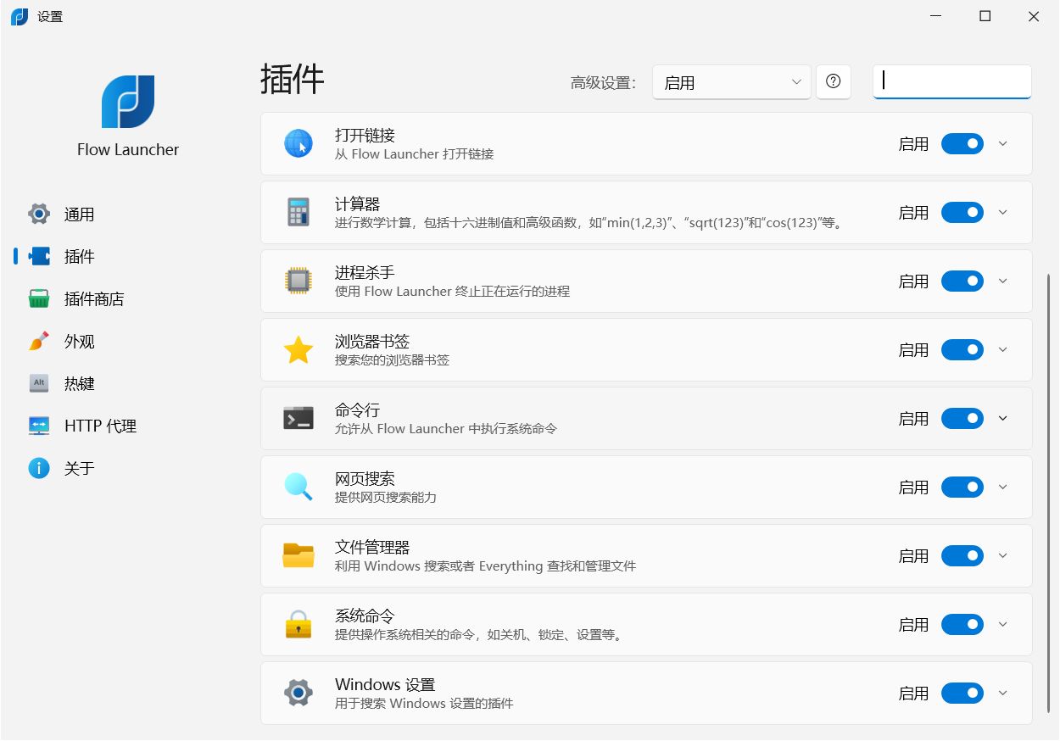Click the Flow Launcher logo in sidebar
The width and height of the screenshot is (1060, 741).
[x=128, y=102]
